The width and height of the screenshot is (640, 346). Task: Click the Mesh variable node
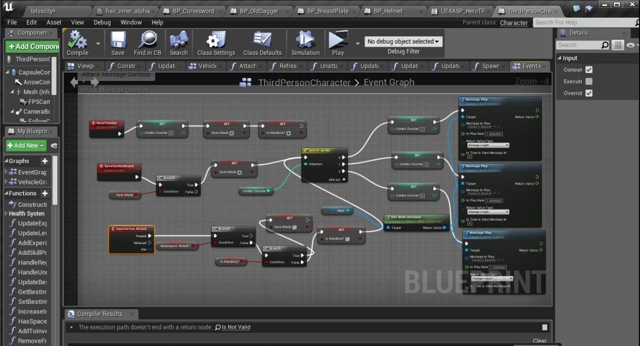(337, 211)
